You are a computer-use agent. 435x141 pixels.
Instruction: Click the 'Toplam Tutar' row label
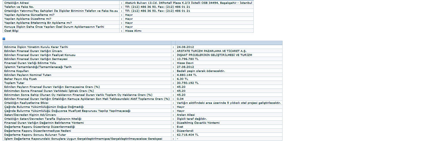14,83
